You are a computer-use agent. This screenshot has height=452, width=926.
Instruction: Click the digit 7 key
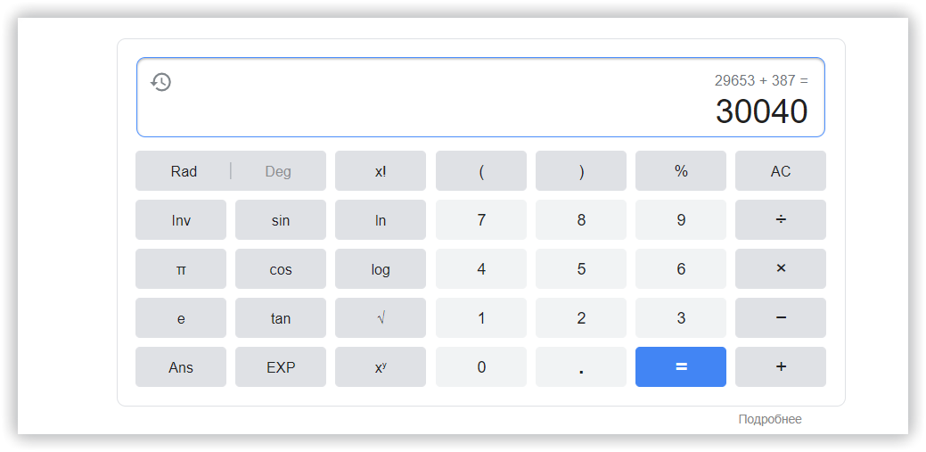pos(480,220)
